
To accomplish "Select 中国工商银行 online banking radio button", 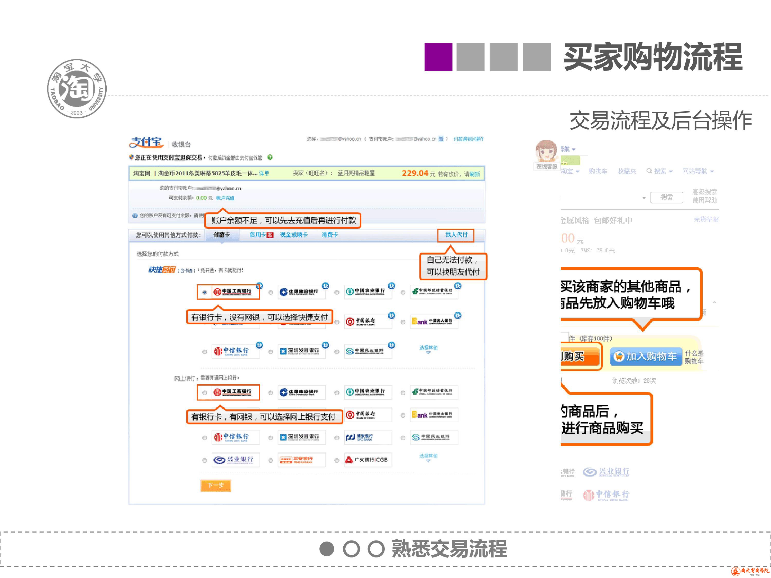I will point(205,393).
